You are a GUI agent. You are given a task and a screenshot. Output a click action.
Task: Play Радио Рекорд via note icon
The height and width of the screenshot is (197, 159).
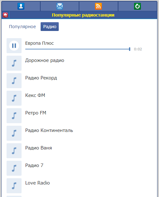point(14,81)
